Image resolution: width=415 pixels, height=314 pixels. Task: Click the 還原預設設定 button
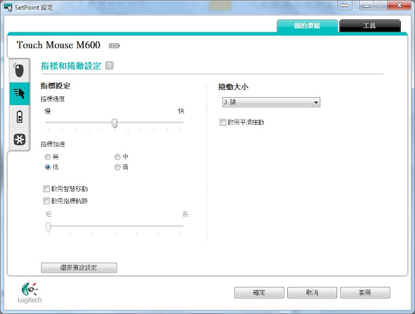click(79, 267)
